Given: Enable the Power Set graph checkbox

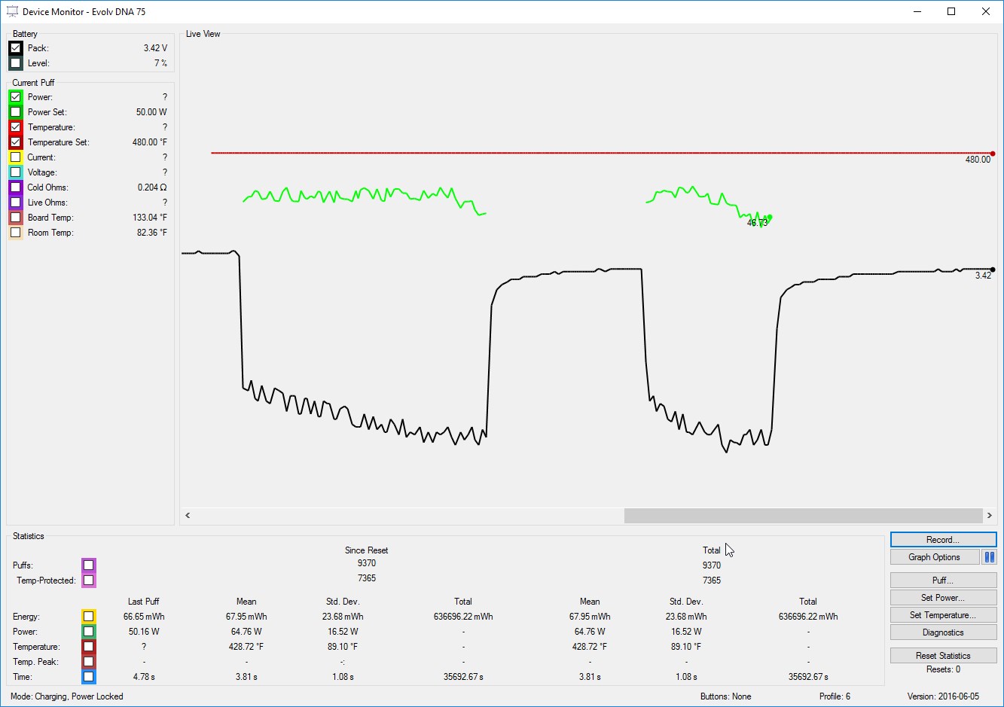Looking at the screenshot, I should 15,112.
